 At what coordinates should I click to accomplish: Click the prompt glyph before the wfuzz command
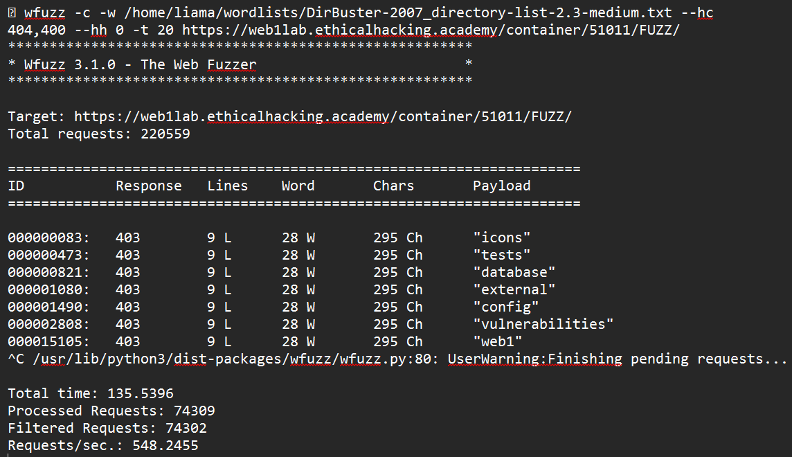click(x=12, y=13)
